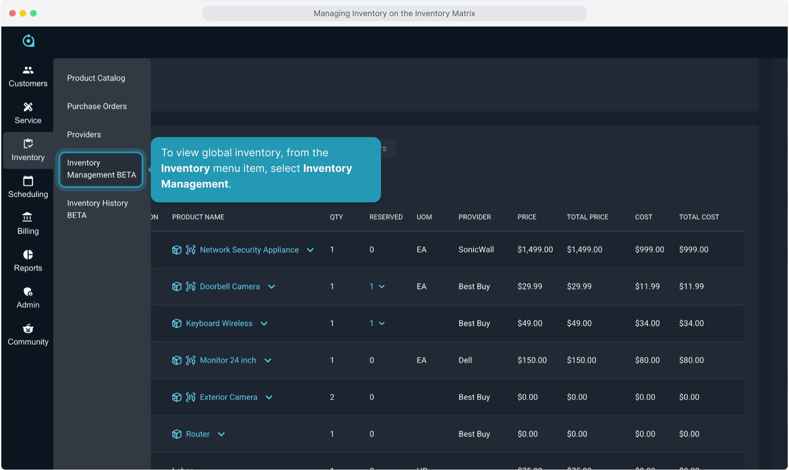Viewport: 789px width, 470px height.
Task: Click the PRODUCT NAME column header
Action: click(198, 217)
